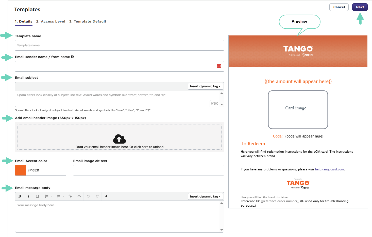Switch to code view in message editor
The height and width of the screenshot is (237, 372).
point(79,196)
